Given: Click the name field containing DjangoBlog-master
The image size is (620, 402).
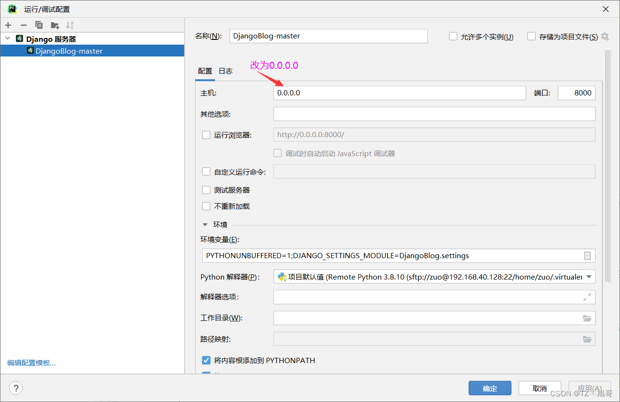Looking at the screenshot, I should pyautogui.click(x=329, y=36).
